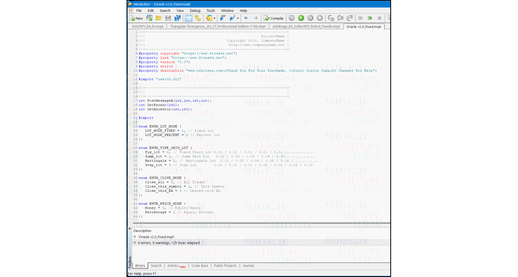
Task: Click the vertical Toolbox label
Action: coord(130,262)
